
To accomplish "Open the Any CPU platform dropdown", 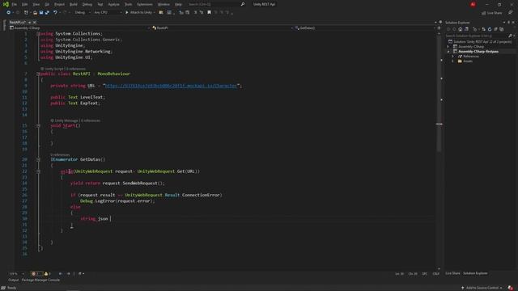I will click(x=108, y=13).
